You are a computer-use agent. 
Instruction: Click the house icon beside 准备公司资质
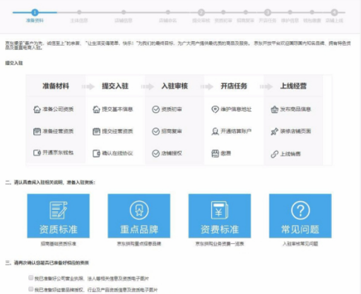(37, 109)
